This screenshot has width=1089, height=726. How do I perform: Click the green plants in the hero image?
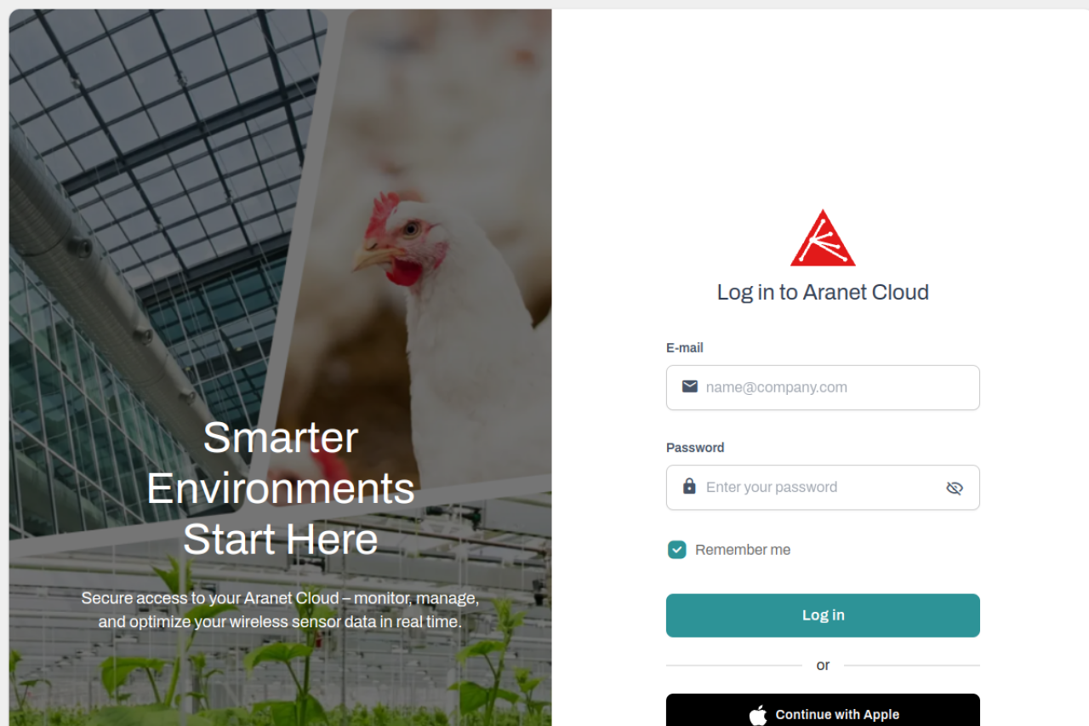[281, 681]
